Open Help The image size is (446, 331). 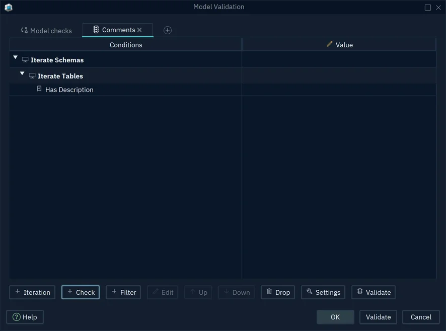coord(25,317)
